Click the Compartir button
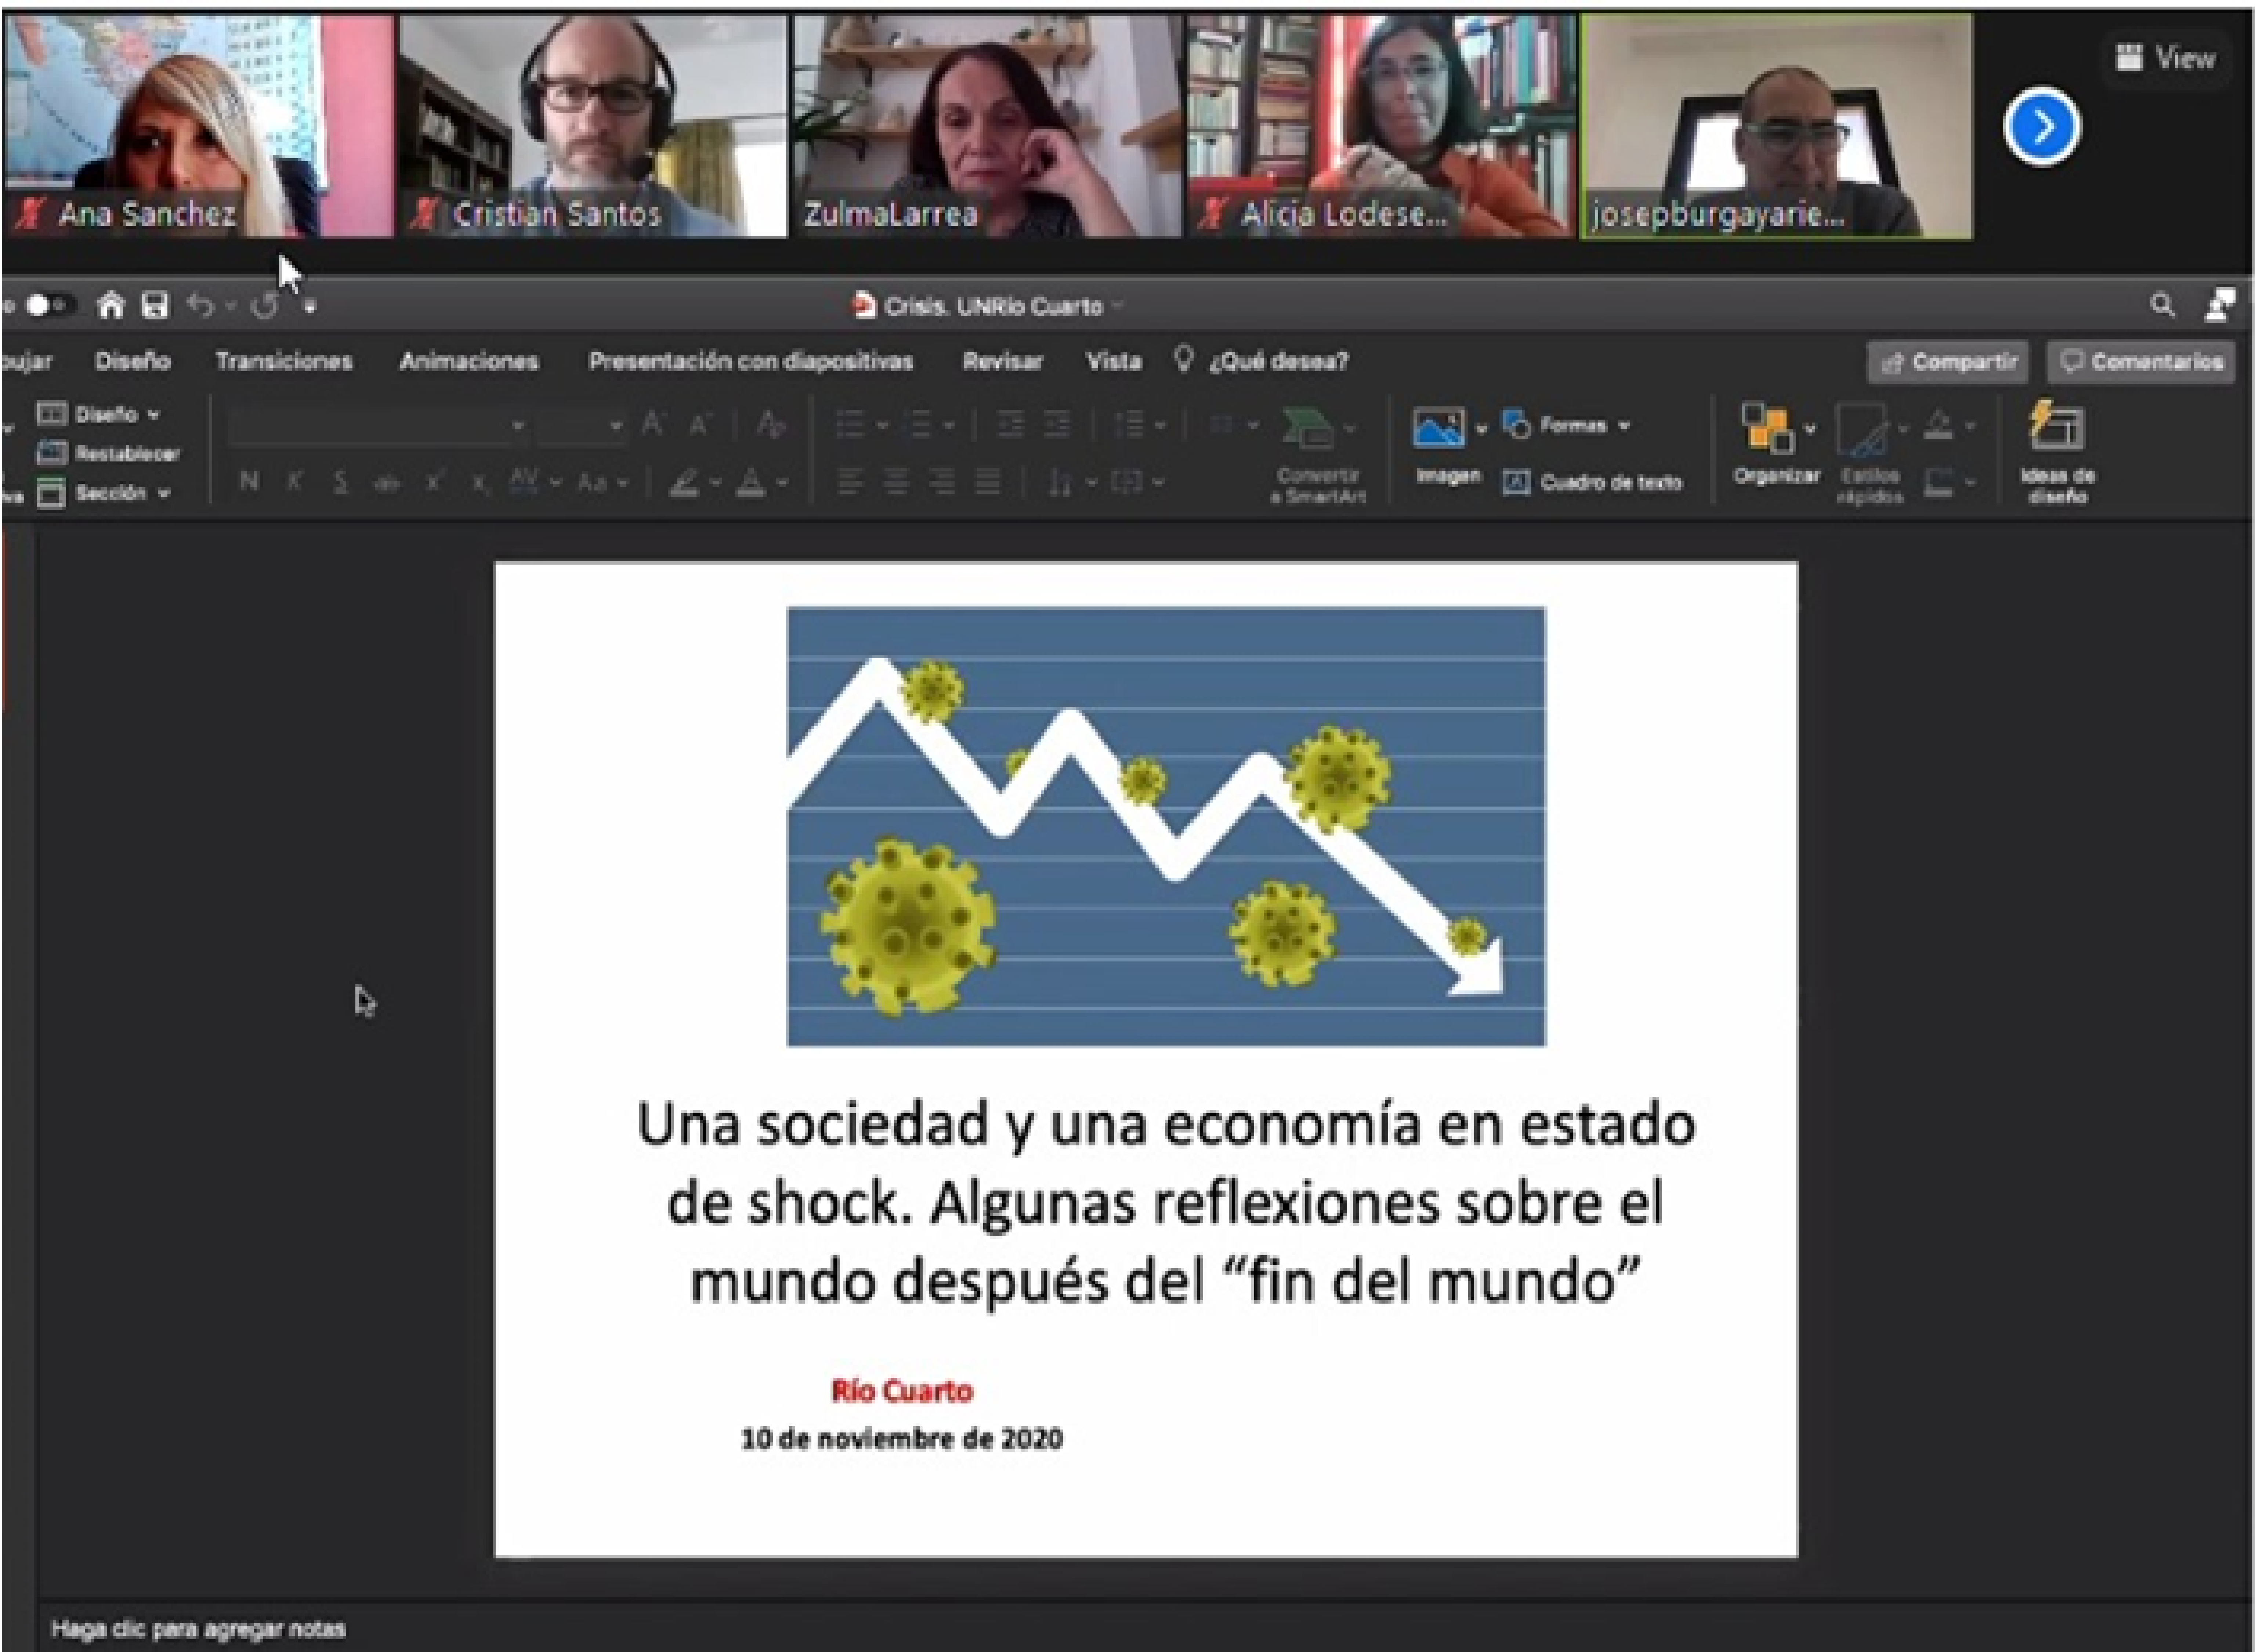 [1948, 362]
